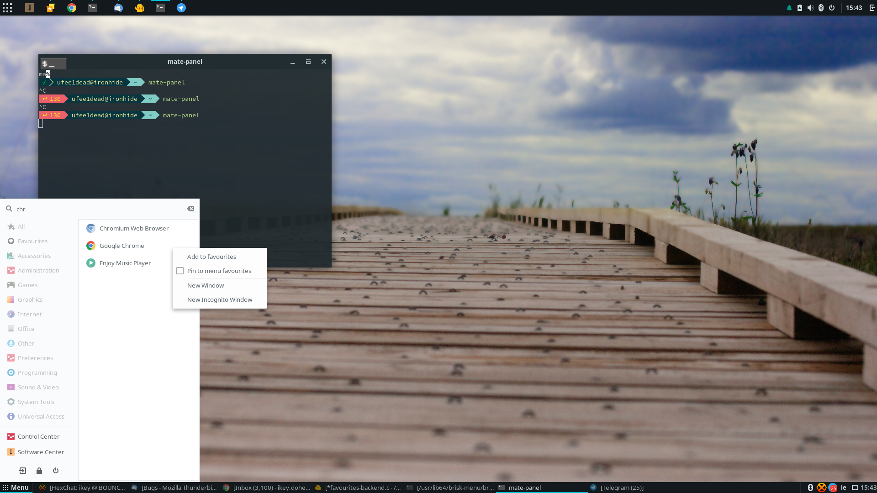This screenshot has height=493, width=877.
Task: Select the Office category
Action: coord(40,329)
